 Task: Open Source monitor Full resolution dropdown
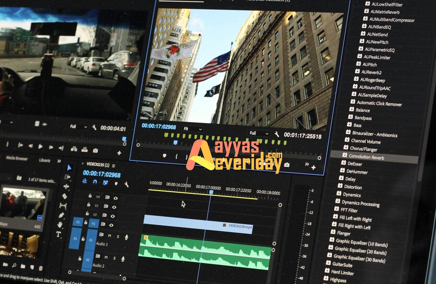pyautogui.click(x=78, y=127)
